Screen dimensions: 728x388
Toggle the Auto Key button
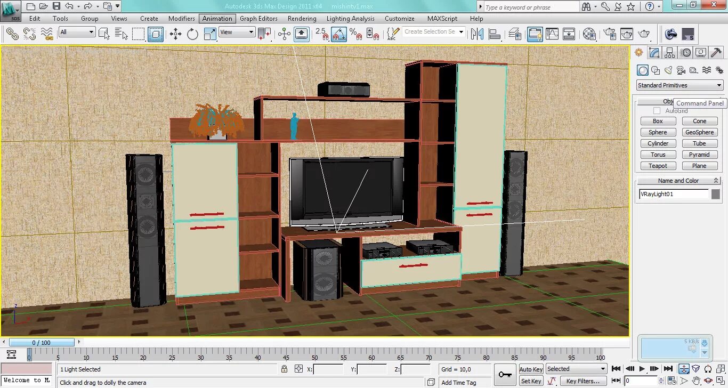point(531,369)
